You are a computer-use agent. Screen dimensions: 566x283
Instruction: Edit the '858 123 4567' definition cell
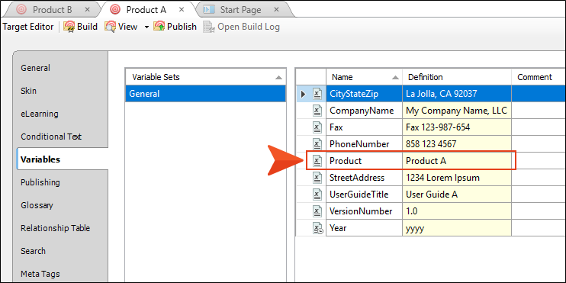pos(457,144)
